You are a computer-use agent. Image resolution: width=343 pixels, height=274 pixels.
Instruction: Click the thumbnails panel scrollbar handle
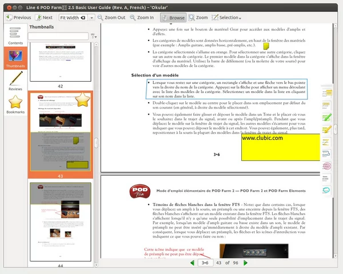click(96, 143)
